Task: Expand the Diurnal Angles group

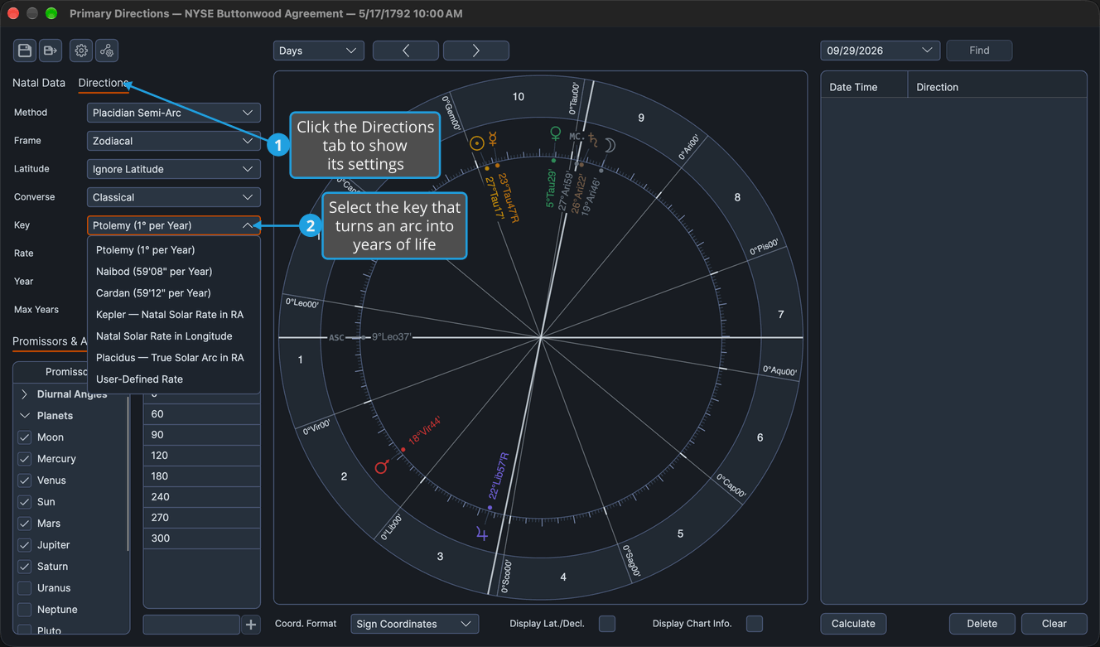Action: [25, 394]
